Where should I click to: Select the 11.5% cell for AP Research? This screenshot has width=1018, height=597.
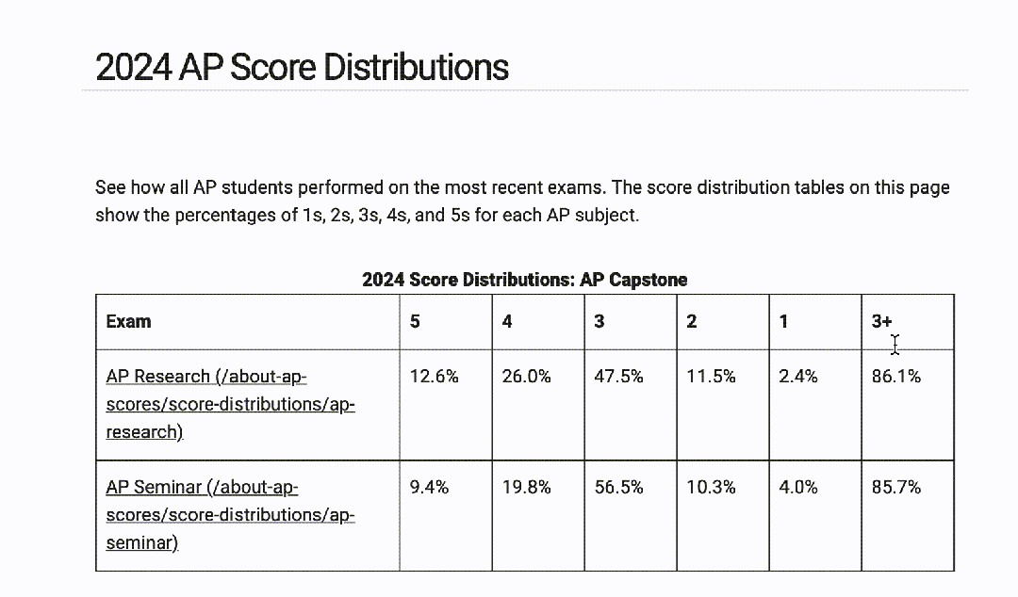point(711,377)
